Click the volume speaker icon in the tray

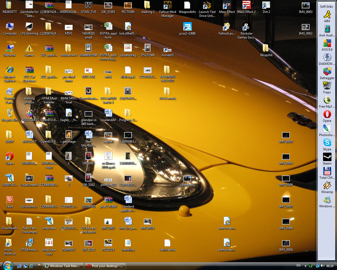tap(323, 266)
